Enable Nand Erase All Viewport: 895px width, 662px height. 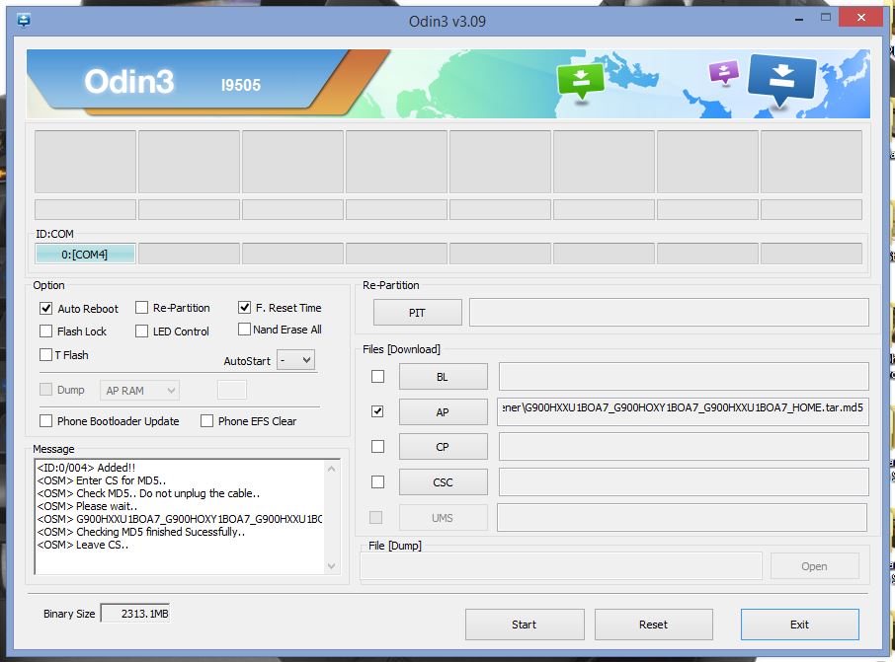pos(244,329)
